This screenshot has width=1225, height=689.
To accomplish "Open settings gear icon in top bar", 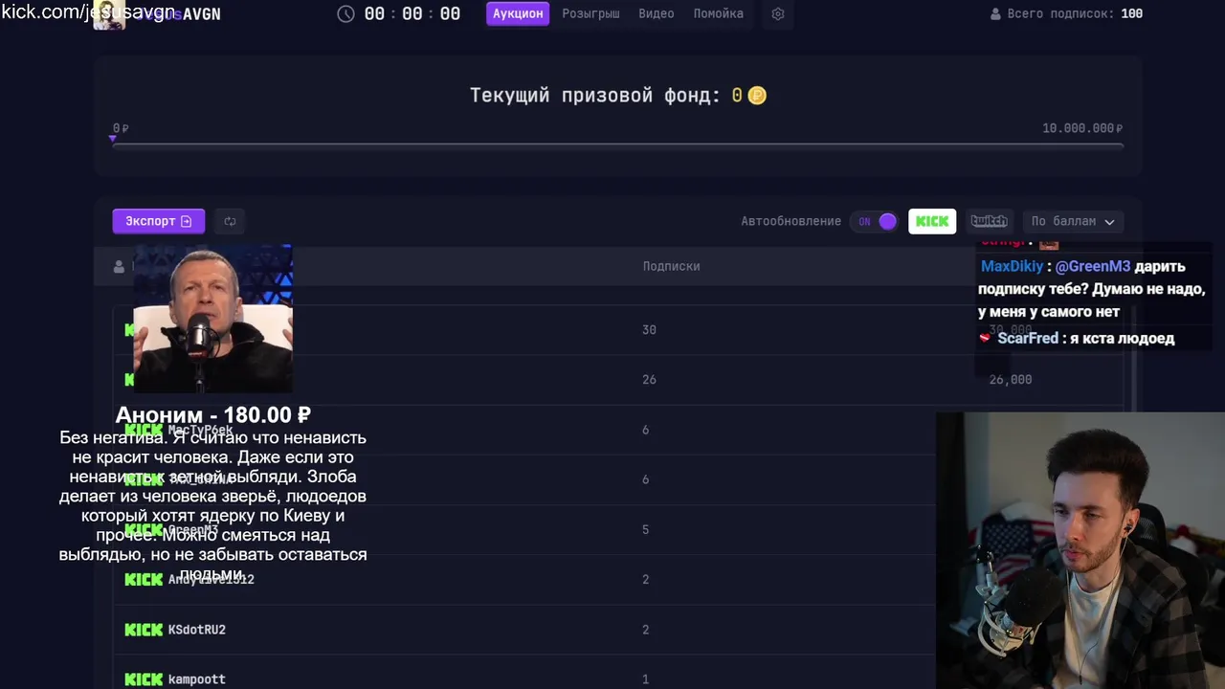I will click(x=778, y=14).
